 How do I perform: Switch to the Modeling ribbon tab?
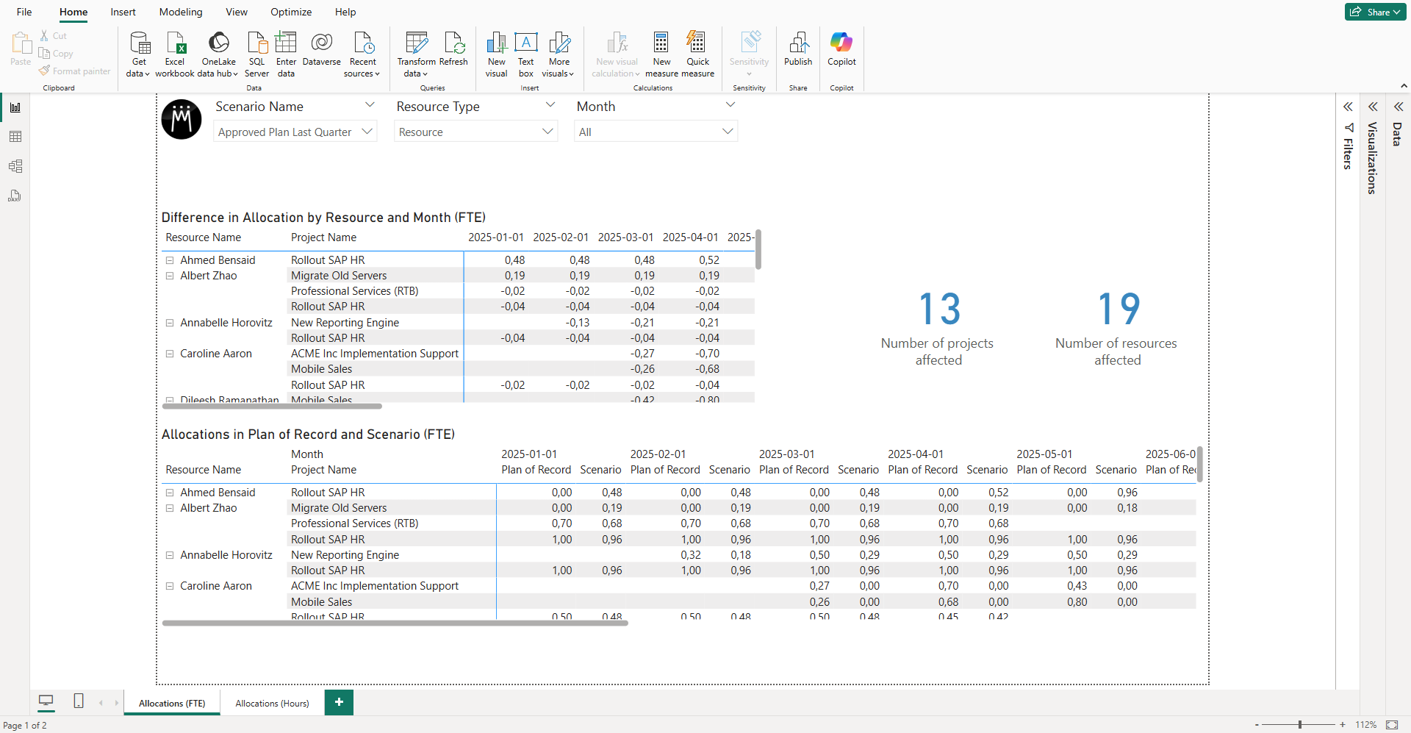181,12
